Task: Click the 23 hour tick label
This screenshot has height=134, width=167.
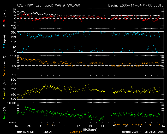Action: coord(114,126)
